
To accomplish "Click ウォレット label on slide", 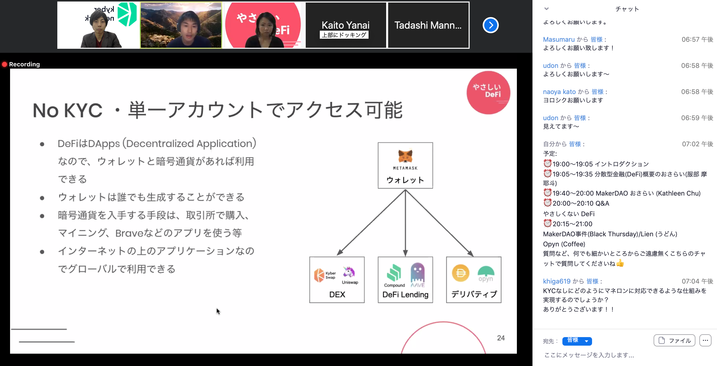I will click(405, 180).
